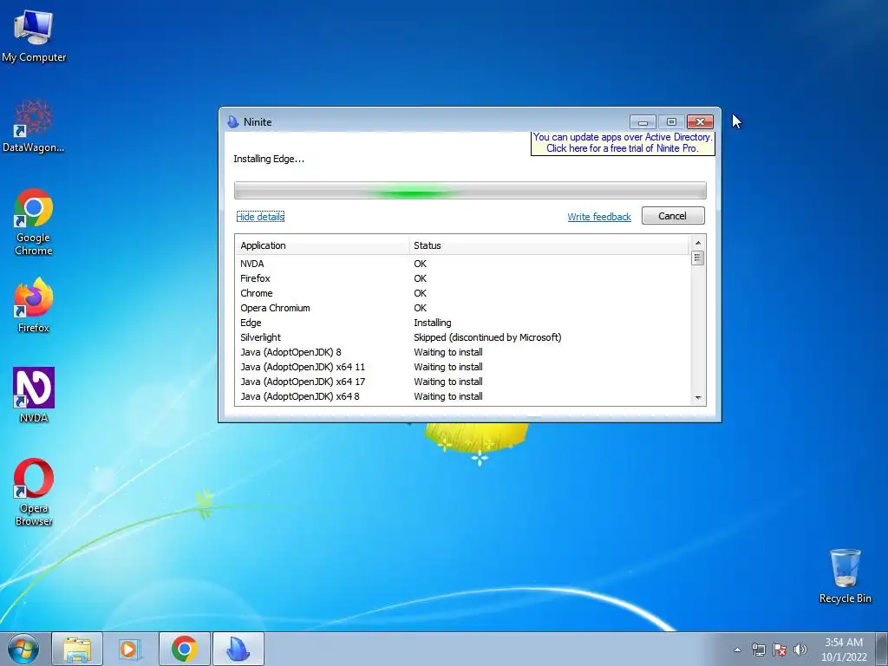Select the Opera Chromium row
Image resolution: width=888 pixels, height=666 pixels.
click(462, 308)
